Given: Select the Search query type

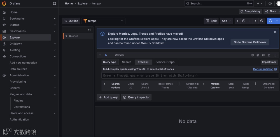Looking at the screenshot, I should [x=127, y=62].
